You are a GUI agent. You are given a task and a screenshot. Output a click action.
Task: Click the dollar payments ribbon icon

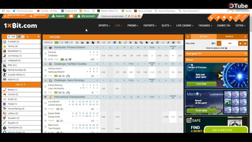211,17
